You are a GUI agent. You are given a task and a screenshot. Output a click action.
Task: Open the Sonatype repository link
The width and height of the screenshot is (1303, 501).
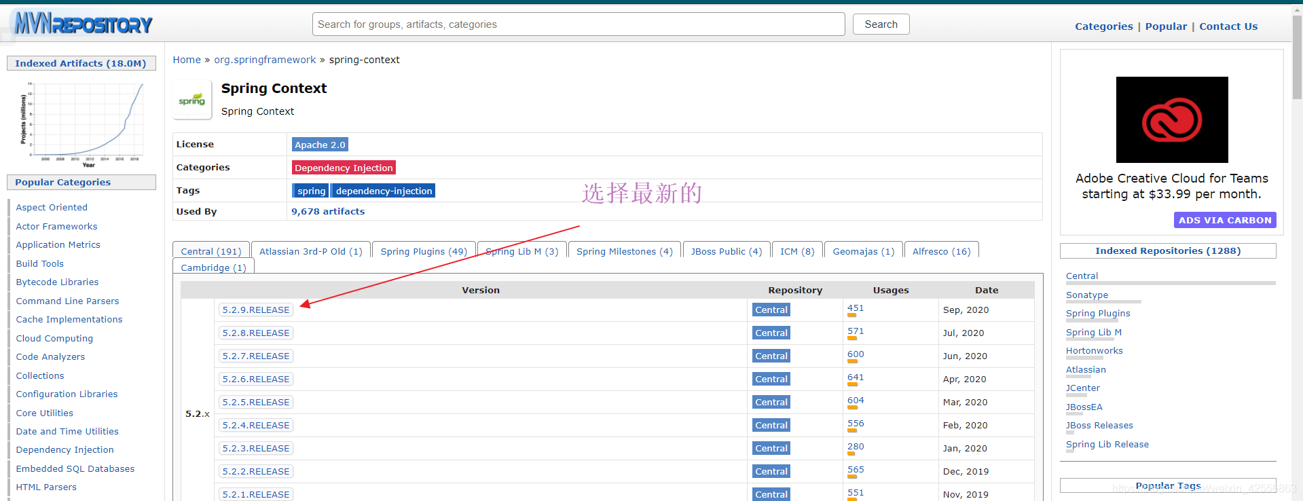(1087, 295)
